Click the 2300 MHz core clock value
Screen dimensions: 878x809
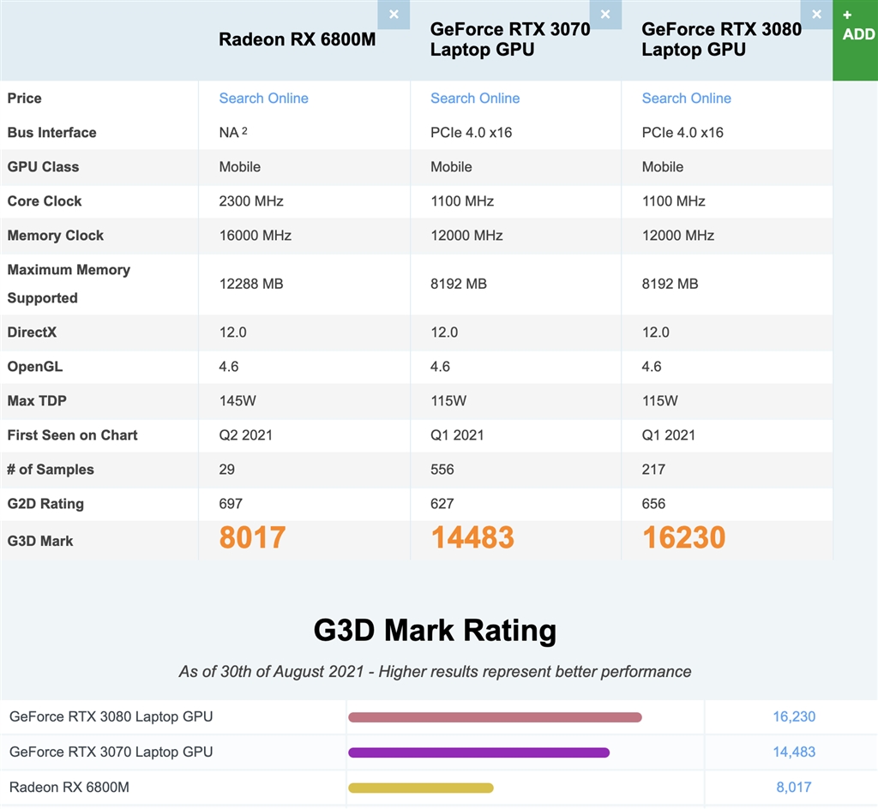pyautogui.click(x=251, y=201)
